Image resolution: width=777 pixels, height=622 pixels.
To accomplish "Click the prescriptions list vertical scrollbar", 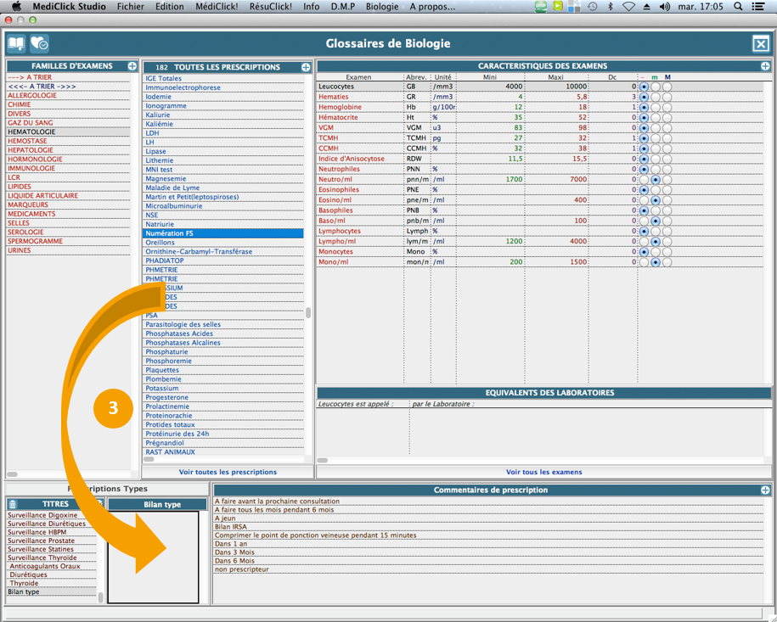I will 308,313.
